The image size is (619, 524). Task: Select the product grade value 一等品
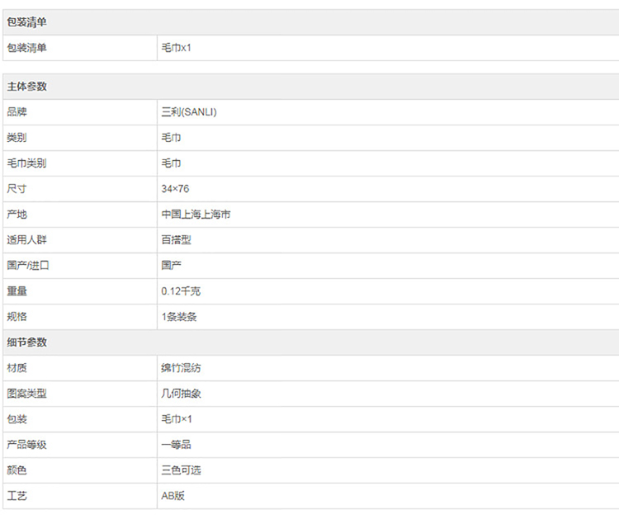coord(177,445)
